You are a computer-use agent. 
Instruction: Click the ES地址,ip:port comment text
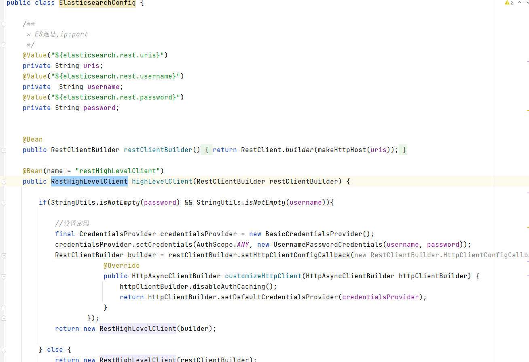coord(61,34)
